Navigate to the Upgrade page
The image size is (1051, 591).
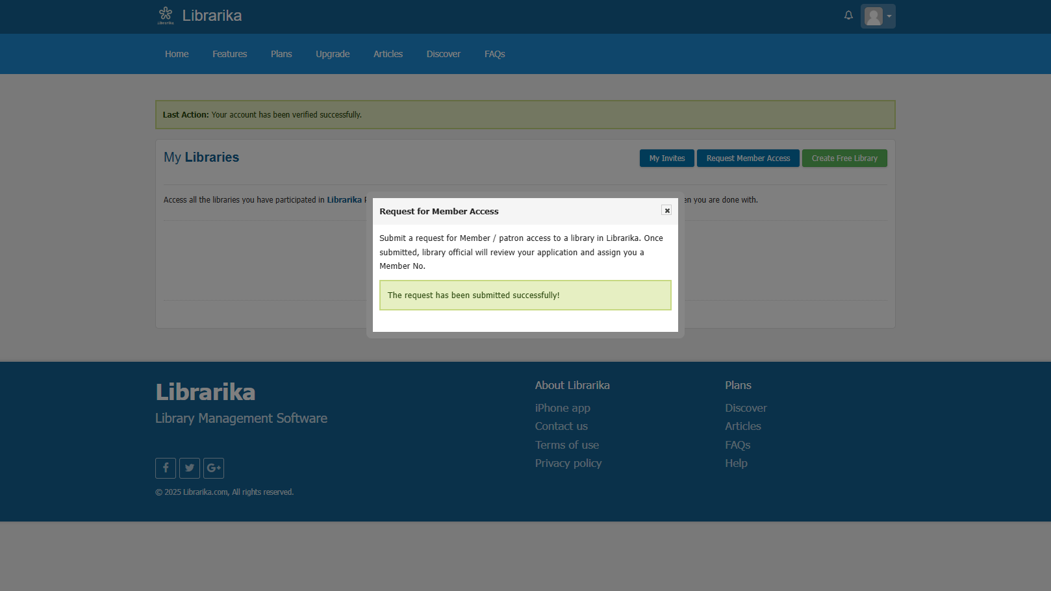pos(333,54)
